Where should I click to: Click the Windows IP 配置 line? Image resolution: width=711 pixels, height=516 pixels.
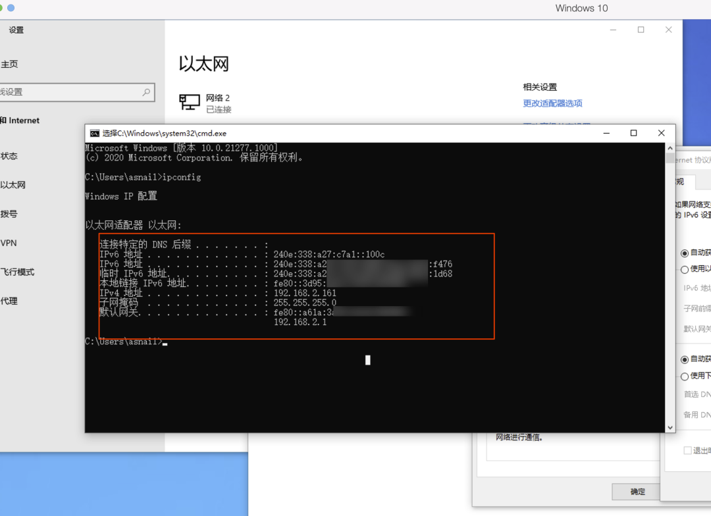coord(121,196)
